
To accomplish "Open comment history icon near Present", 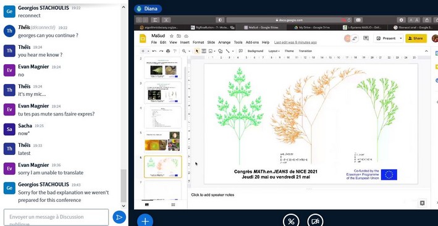I will tap(366, 38).
